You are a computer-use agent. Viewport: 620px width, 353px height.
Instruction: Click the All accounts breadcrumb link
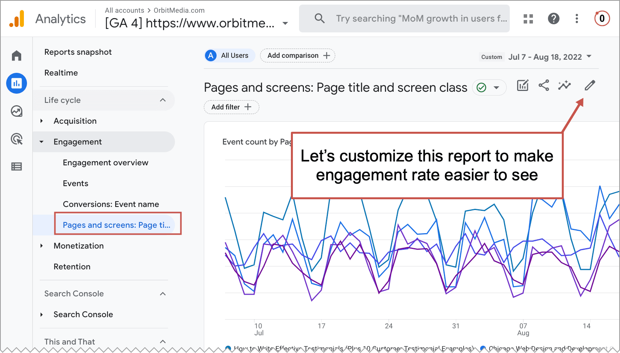(x=124, y=10)
